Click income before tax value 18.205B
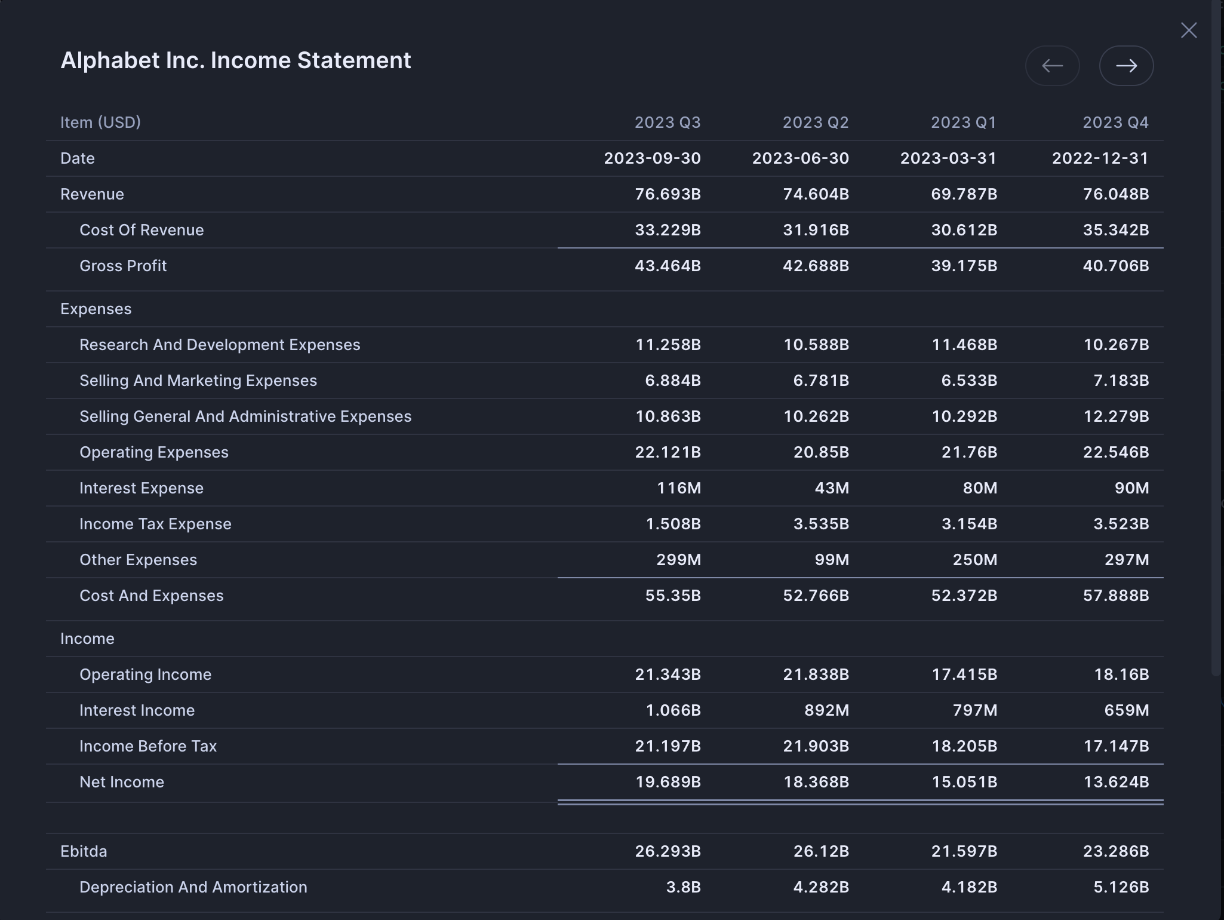Screen dimensions: 1224x920 964,746
